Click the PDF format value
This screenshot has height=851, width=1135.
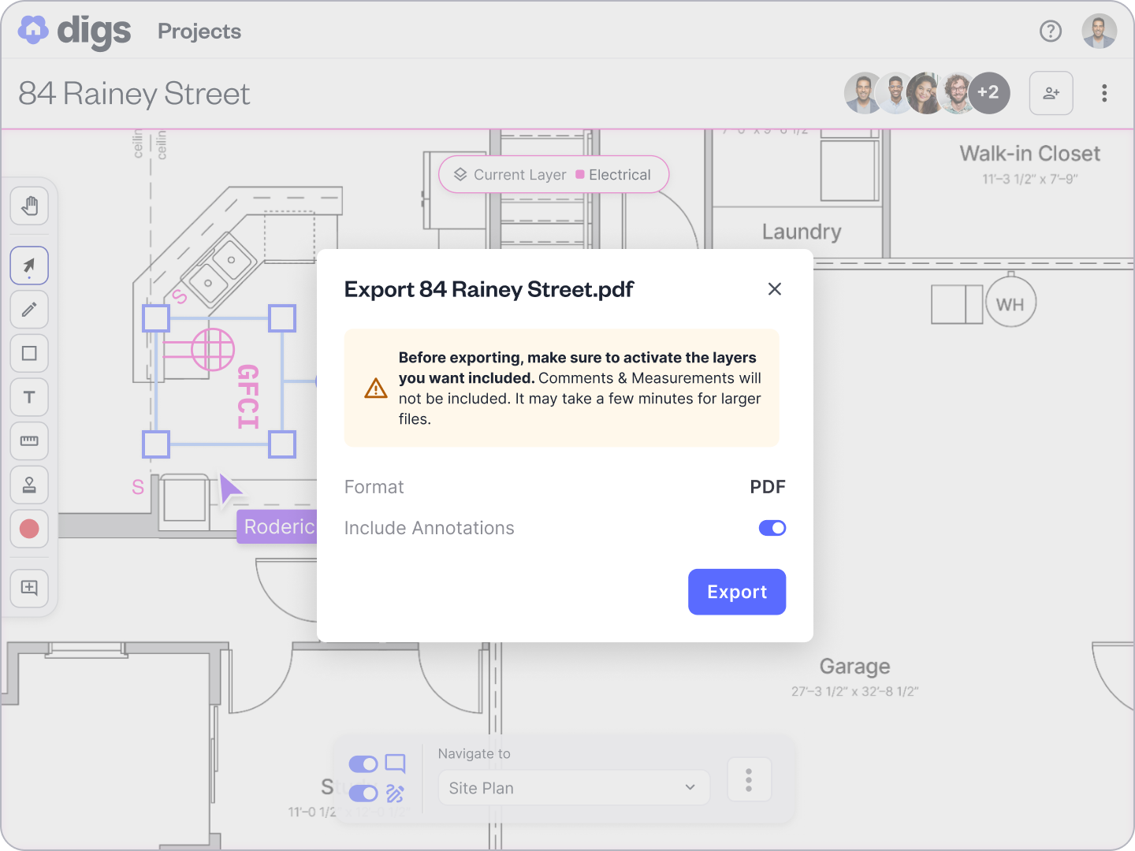tap(768, 487)
